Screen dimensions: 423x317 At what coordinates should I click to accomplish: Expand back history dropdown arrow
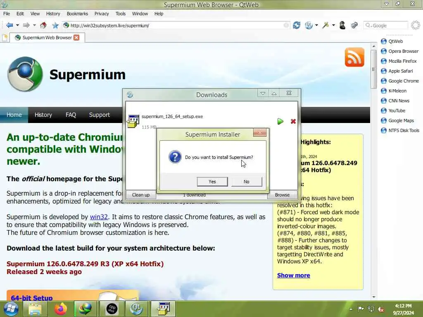[17, 25]
